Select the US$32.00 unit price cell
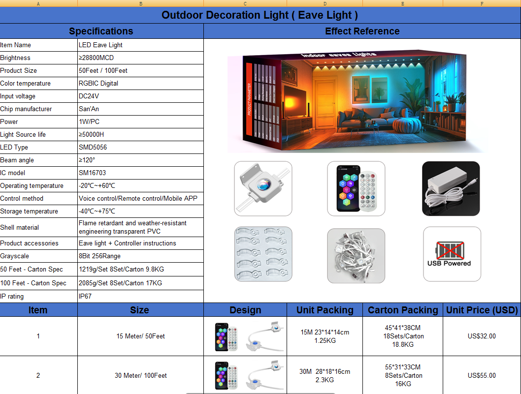Screen dimensions: 521x394 coord(482,336)
